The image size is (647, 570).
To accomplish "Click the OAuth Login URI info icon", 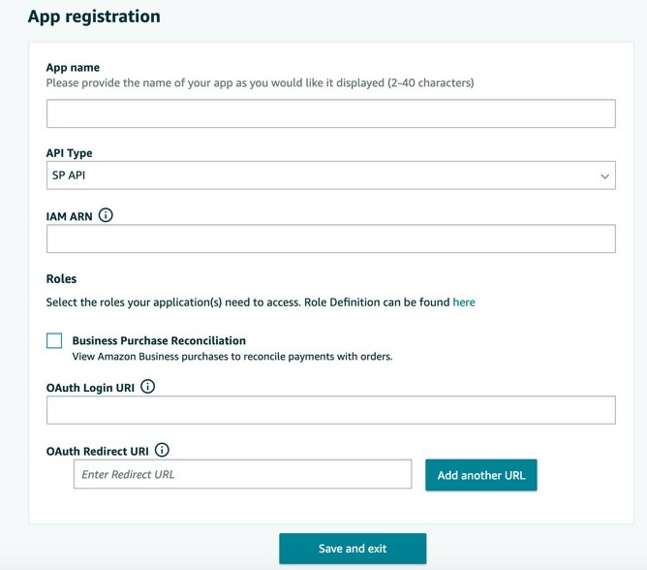I will (x=148, y=387).
